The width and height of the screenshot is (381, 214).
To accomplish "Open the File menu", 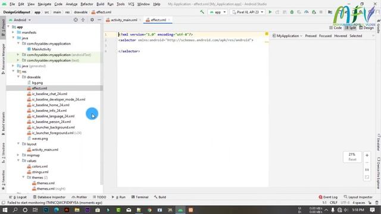I will pos(12,4).
